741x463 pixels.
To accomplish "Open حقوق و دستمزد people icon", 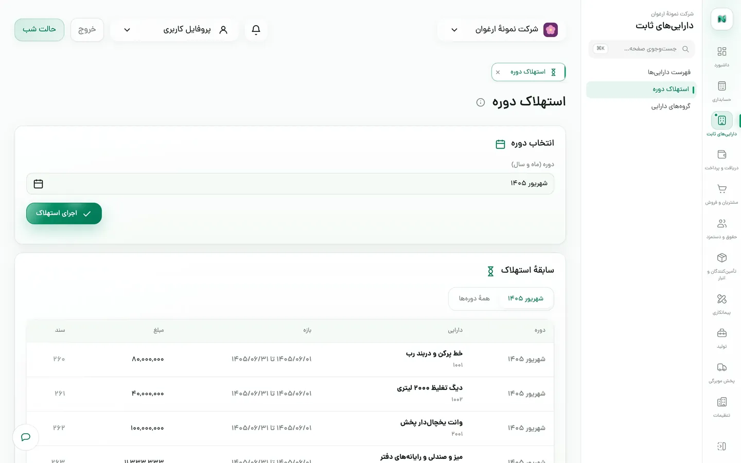I will (x=721, y=223).
